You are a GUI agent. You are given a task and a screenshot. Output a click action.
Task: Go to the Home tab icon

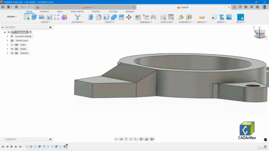37,7
